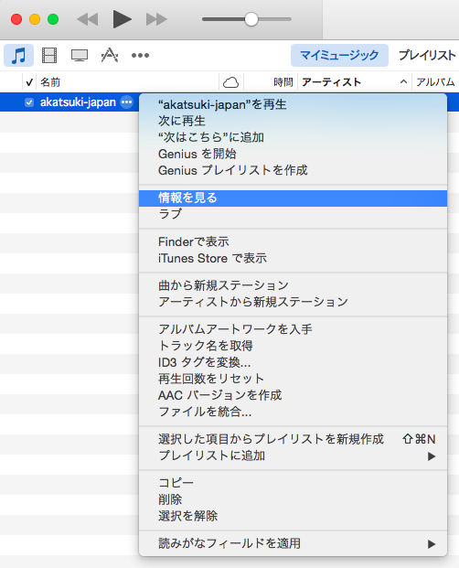The width and height of the screenshot is (459, 568).
Task: Expand the プレイリストに追加 submenu arrow
Action: coord(431,456)
